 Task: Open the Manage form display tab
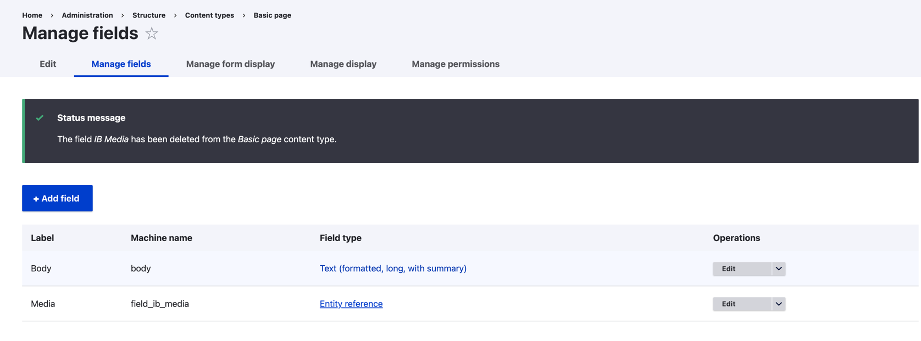(230, 64)
